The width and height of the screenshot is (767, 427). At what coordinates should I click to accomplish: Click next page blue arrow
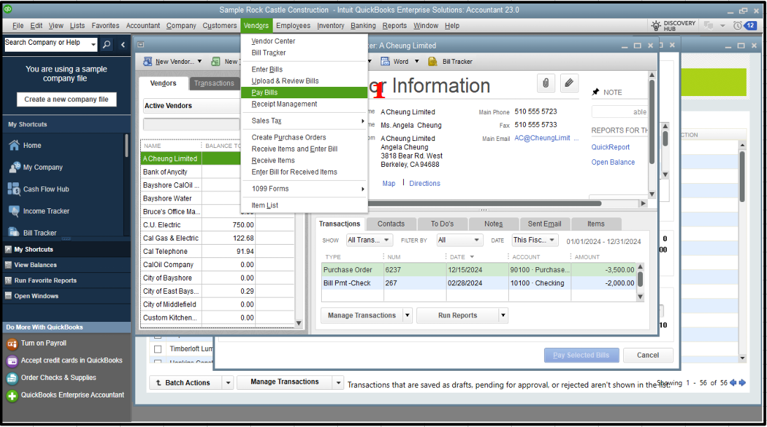[x=742, y=383]
